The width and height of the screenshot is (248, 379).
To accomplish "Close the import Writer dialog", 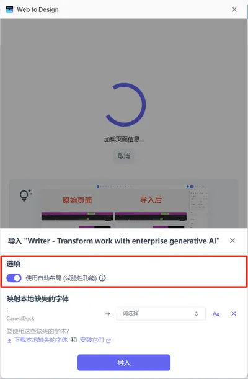I will pos(232,241).
